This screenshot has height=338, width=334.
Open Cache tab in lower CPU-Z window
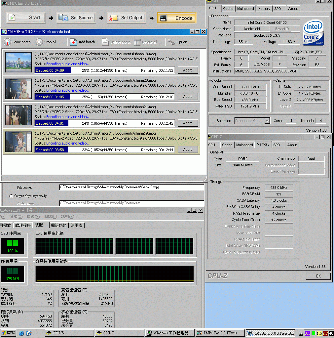pyautogui.click(x=227, y=145)
